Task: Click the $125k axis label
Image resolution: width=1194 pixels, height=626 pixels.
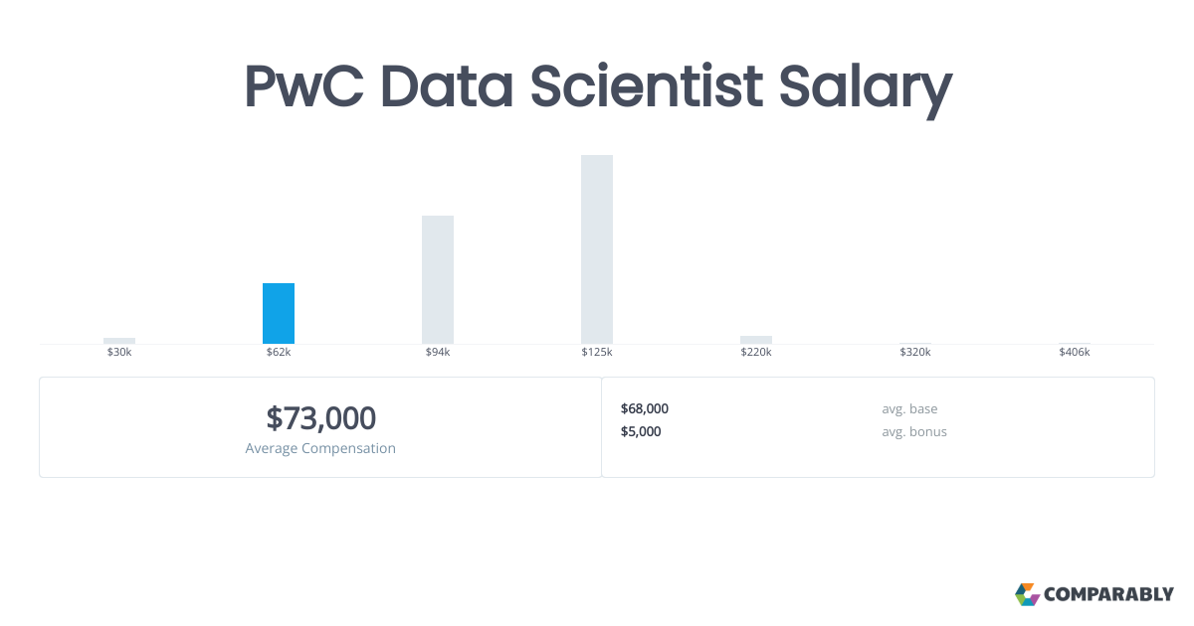Action: 597,353
